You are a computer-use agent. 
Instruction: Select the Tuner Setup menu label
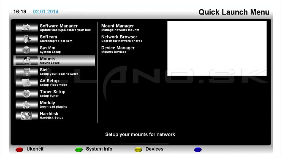pyautogui.click(x=53, y=92)
